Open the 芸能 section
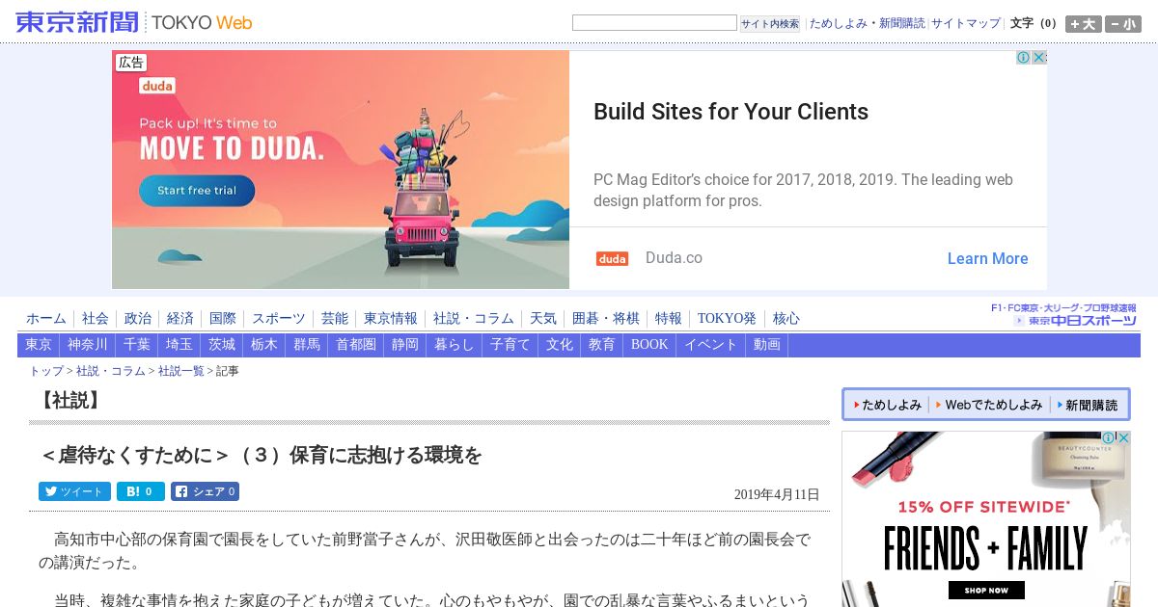The image size is (1158, 607). point(335,319)
